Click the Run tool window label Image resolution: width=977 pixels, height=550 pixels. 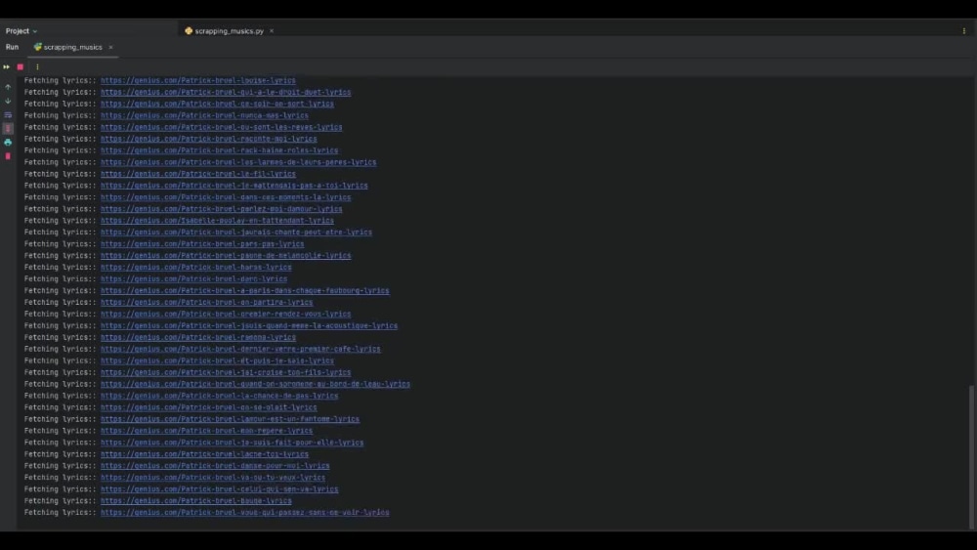[x=12, y=47]
